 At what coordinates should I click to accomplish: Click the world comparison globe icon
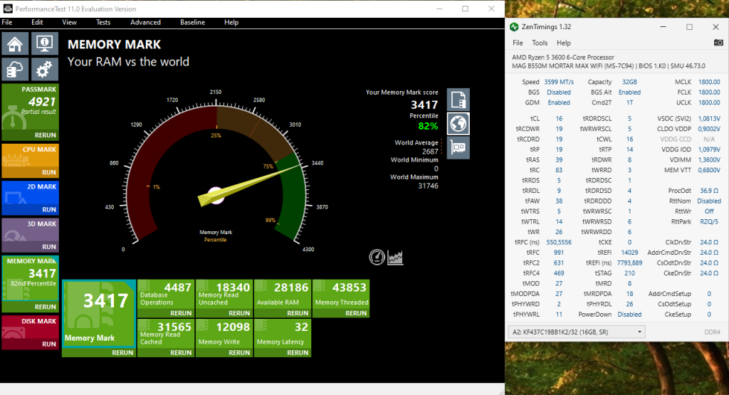(x=458, y=124)
